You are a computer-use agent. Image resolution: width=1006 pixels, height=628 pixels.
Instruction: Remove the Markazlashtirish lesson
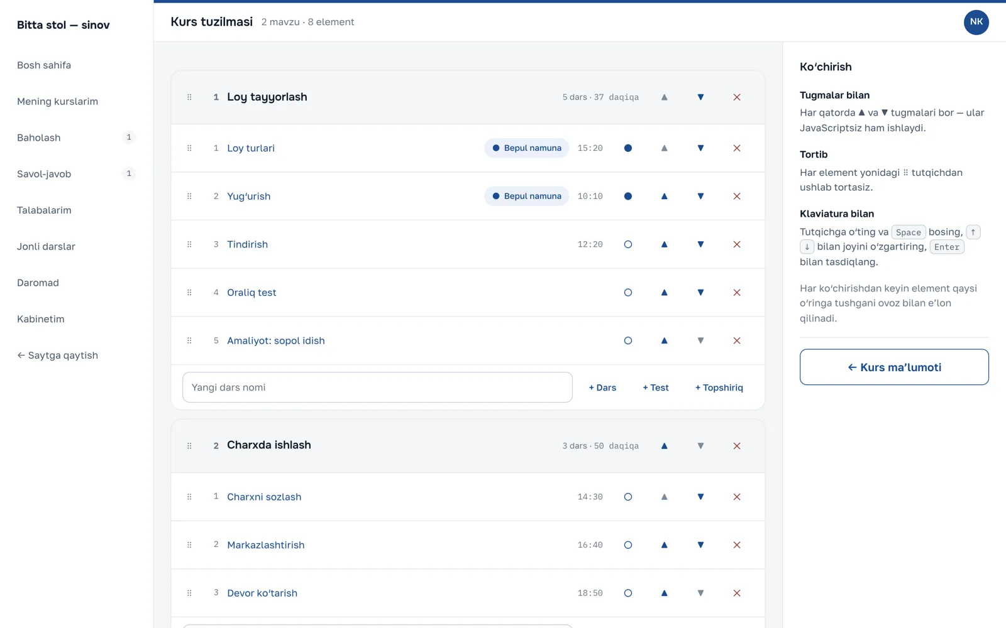point(737,545)
